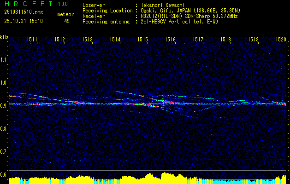The image size is (290, 184).
Task: Click the 1514 time marker
Action: (115, 39)
